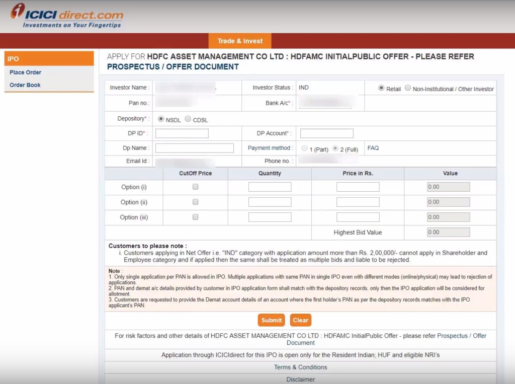The height and width of the screenshot is (384, 515).
Task: Click the "Highest Bid Value" label
Action: [x=358, y=233]
